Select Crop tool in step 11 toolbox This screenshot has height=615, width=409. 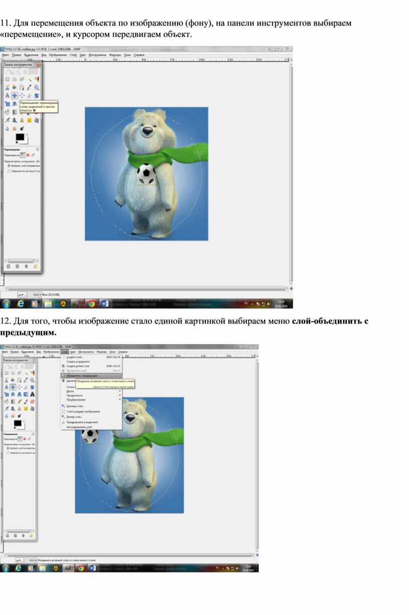click(29, 95)
